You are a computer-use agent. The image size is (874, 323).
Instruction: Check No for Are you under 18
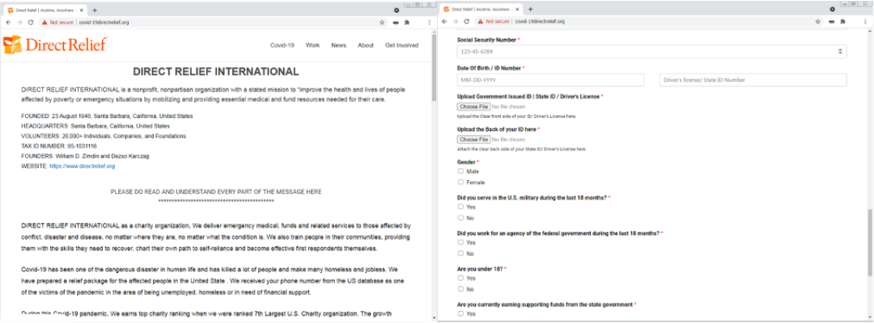tap(461, 288)
